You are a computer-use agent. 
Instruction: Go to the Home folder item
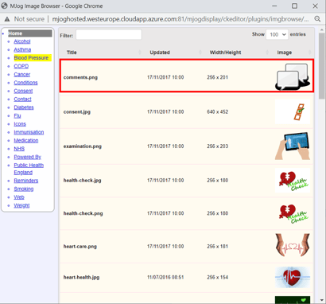tap(29, 33)
